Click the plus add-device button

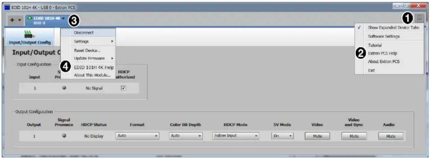click(x=12, y=20)
